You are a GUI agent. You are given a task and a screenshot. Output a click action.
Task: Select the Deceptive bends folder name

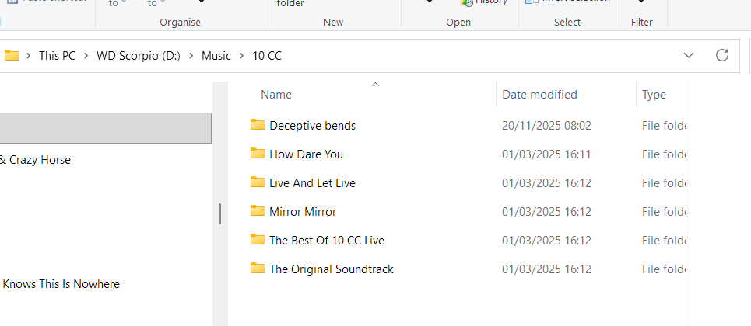tap(312, 126)
